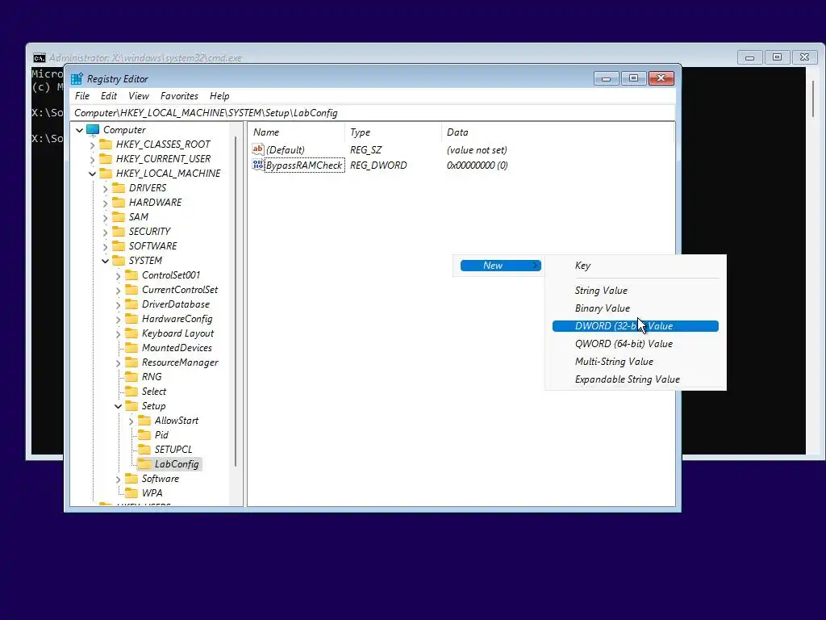Expand the ControlSet001 key arrow

point(118,275)
